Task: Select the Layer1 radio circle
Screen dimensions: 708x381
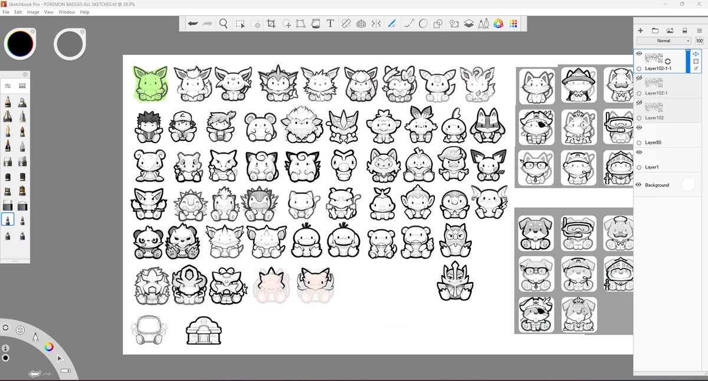Action: (x=639, y=167)
